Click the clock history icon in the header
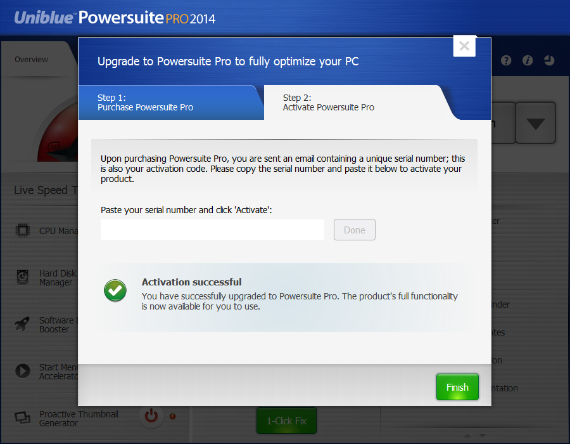Image resolution: width=570 pixels, height=444 pixels. coord(549,60)
